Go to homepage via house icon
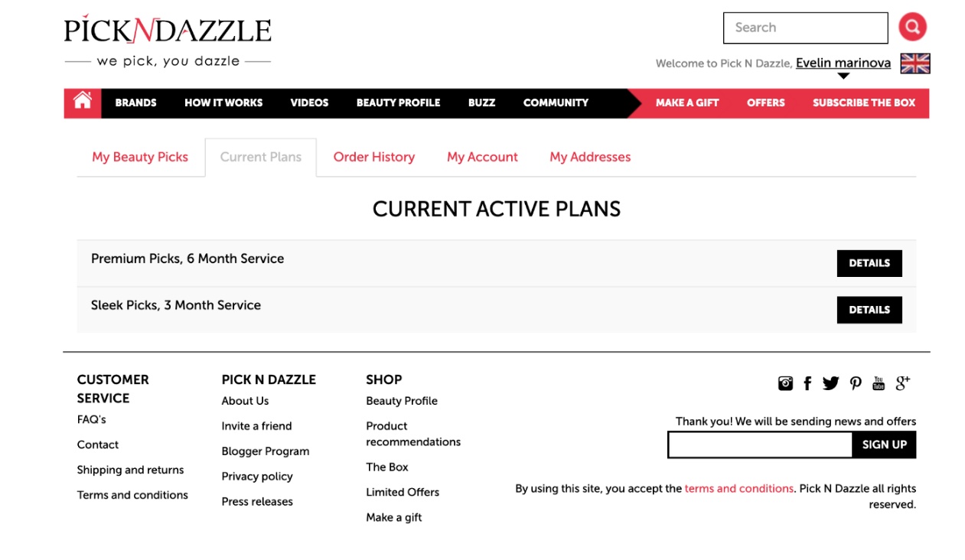This screenshot has height=560, width=965. tap(83, 101)
